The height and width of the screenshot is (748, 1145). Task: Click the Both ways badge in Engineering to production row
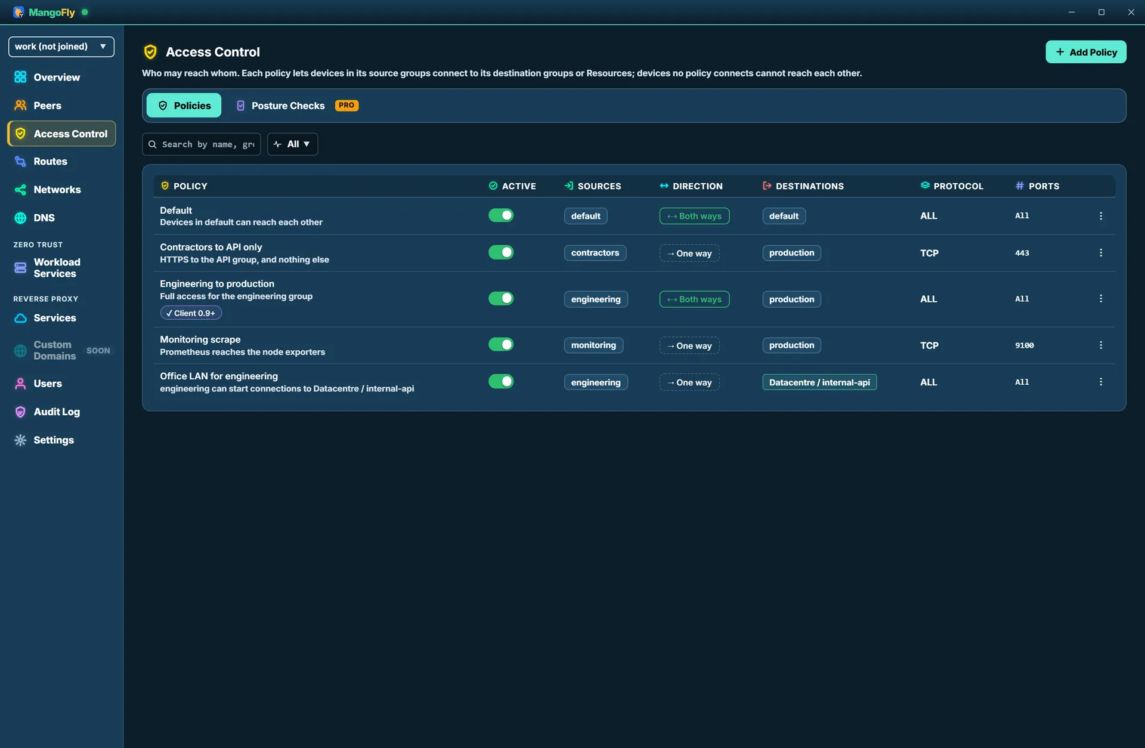click(x=694, y=299)
